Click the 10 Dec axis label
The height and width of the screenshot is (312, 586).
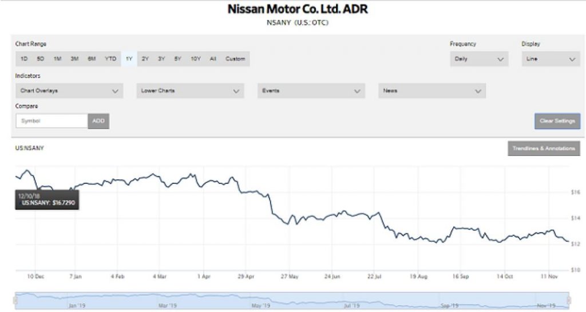click(35, 277)
